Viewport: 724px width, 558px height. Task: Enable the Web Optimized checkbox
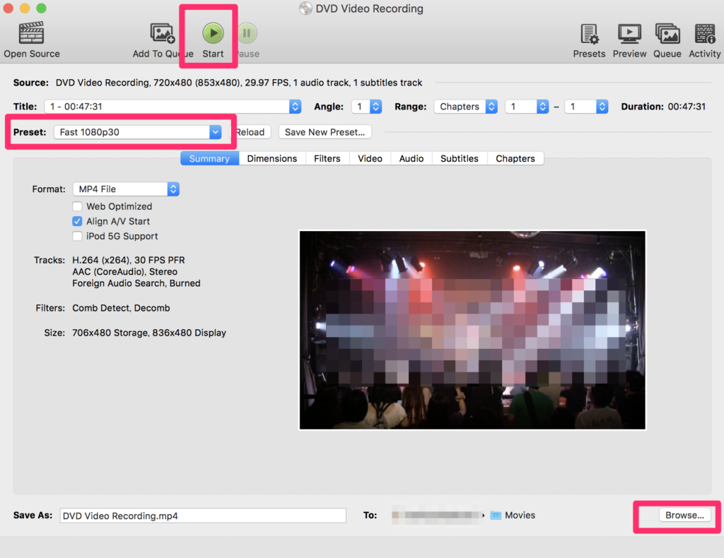click(x=78, y=206)
